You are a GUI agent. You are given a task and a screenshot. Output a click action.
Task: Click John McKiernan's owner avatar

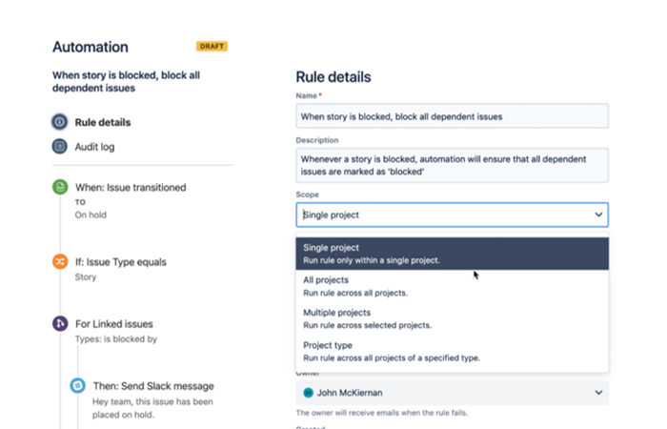[308, 392]
